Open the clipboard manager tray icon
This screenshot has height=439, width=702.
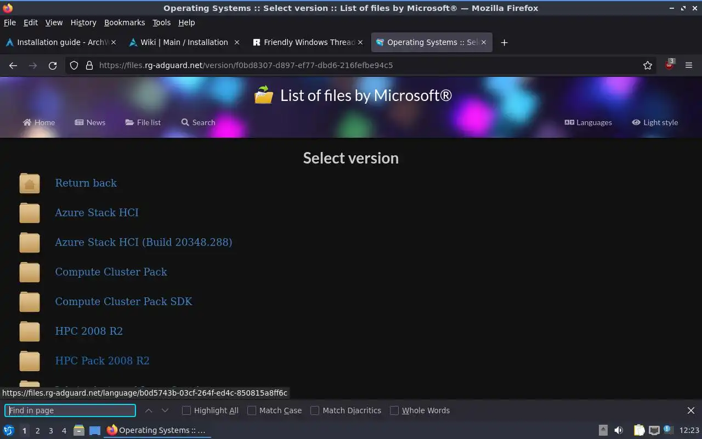639,430
